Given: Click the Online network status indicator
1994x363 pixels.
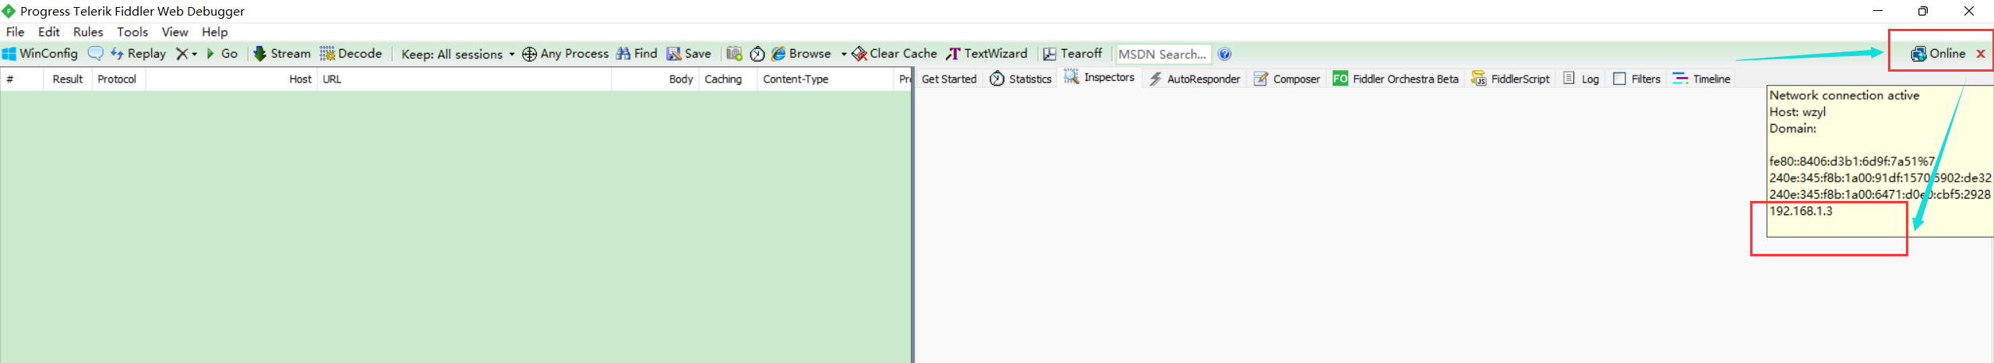Looking at the screenshot, I should point(1938,54).
